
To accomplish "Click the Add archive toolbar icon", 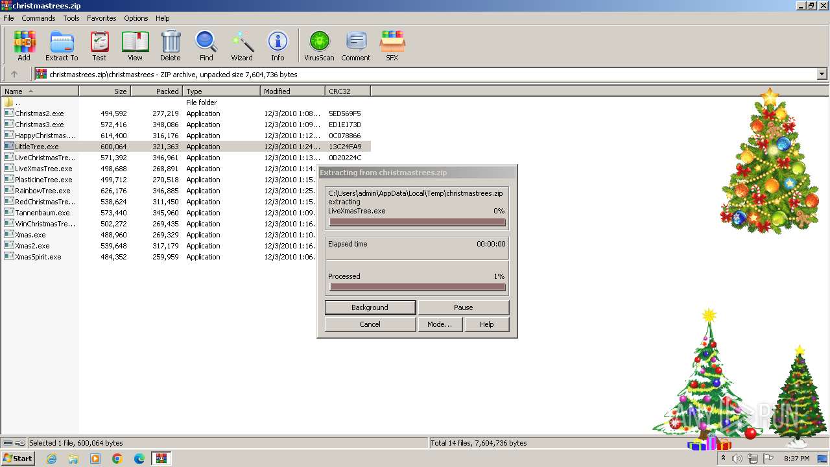I will pos(24,46).
